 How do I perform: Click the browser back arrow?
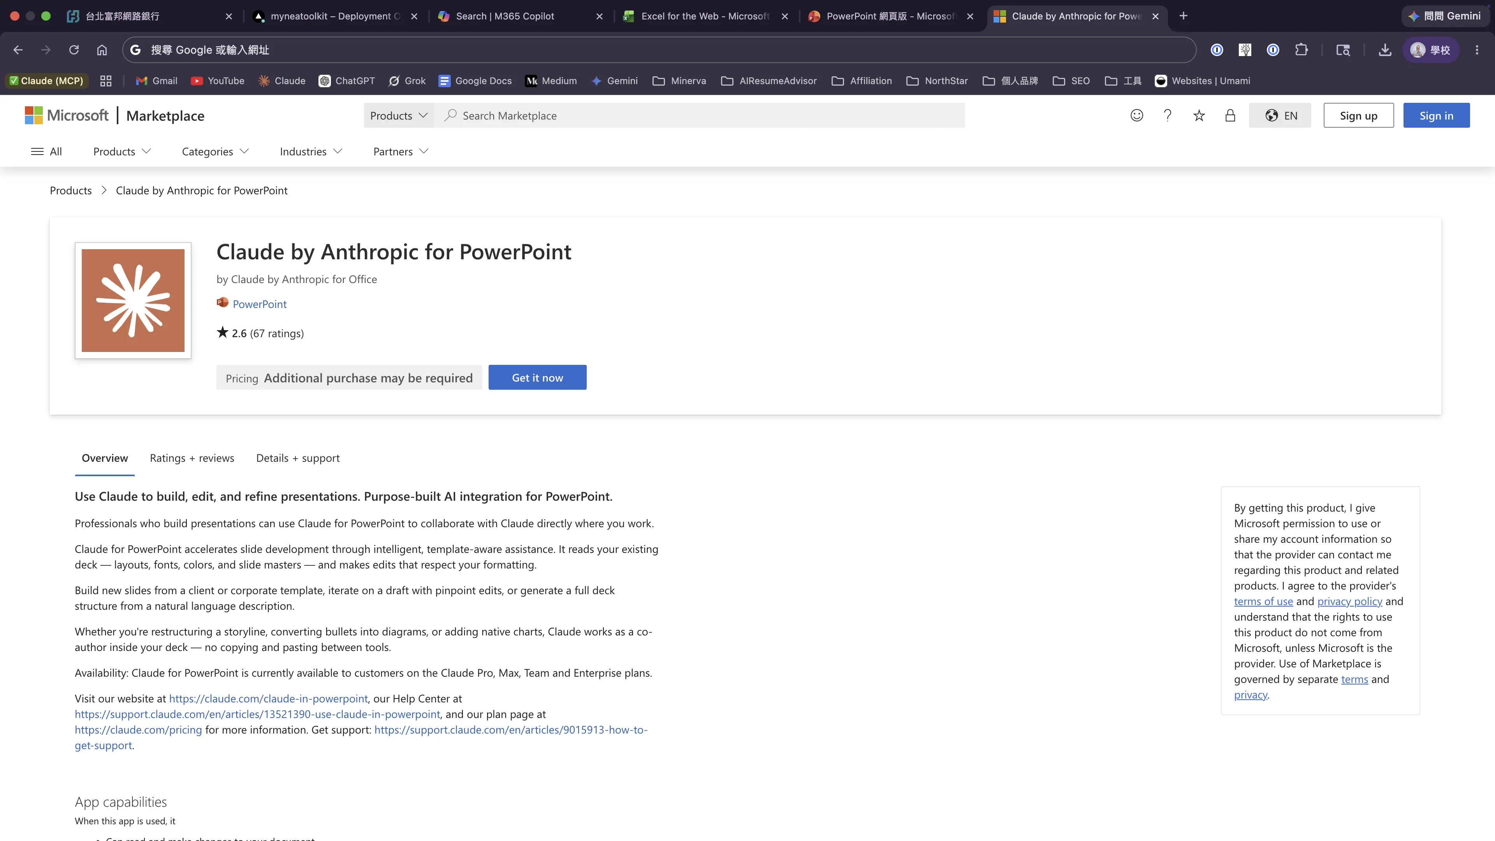(x=18, y=50)
